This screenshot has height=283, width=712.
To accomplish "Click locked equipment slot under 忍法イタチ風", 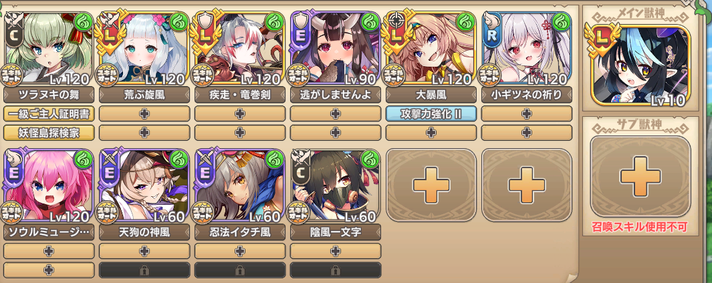I will pyautogui.click(x=240, y=270).
